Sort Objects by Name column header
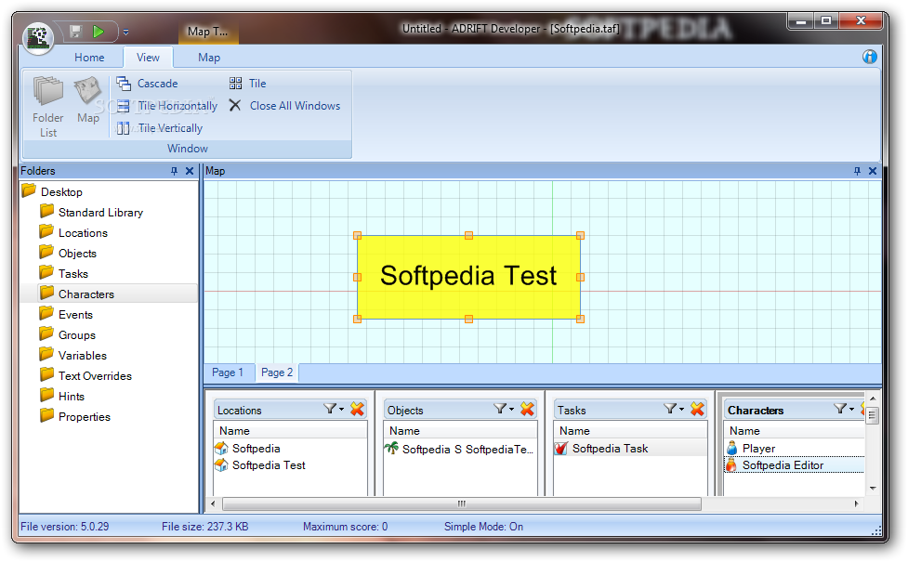908x562 pixels. point(460,431)
